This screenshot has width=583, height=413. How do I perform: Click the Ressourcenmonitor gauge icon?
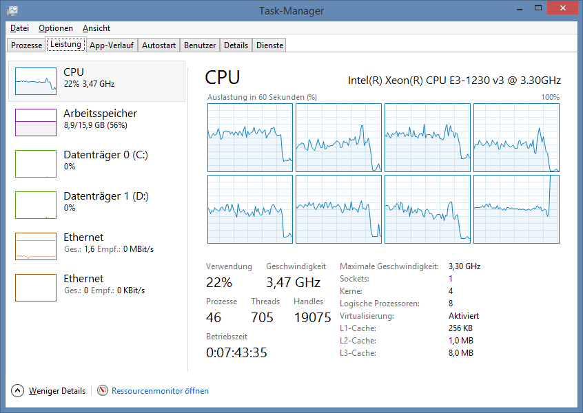coord(103,390)
